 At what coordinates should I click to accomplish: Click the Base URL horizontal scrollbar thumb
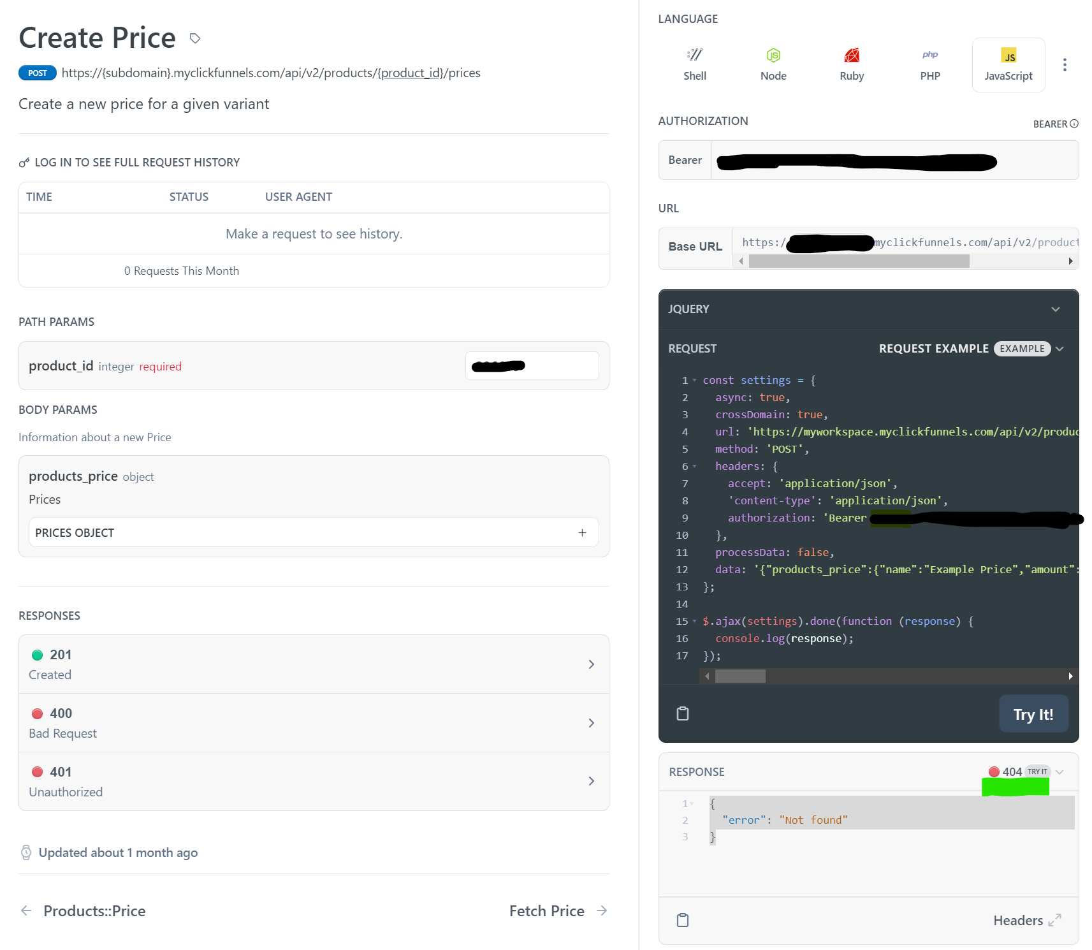[x=859, y=261]
